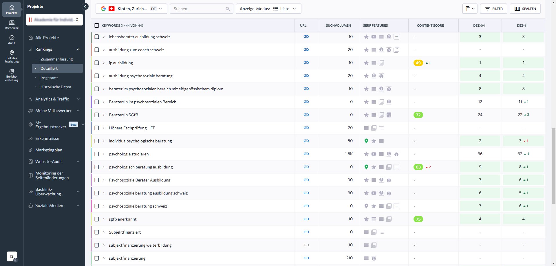Check the ausbildung psychosoziale beratung row
556x266 pixels.
[97, 76]
